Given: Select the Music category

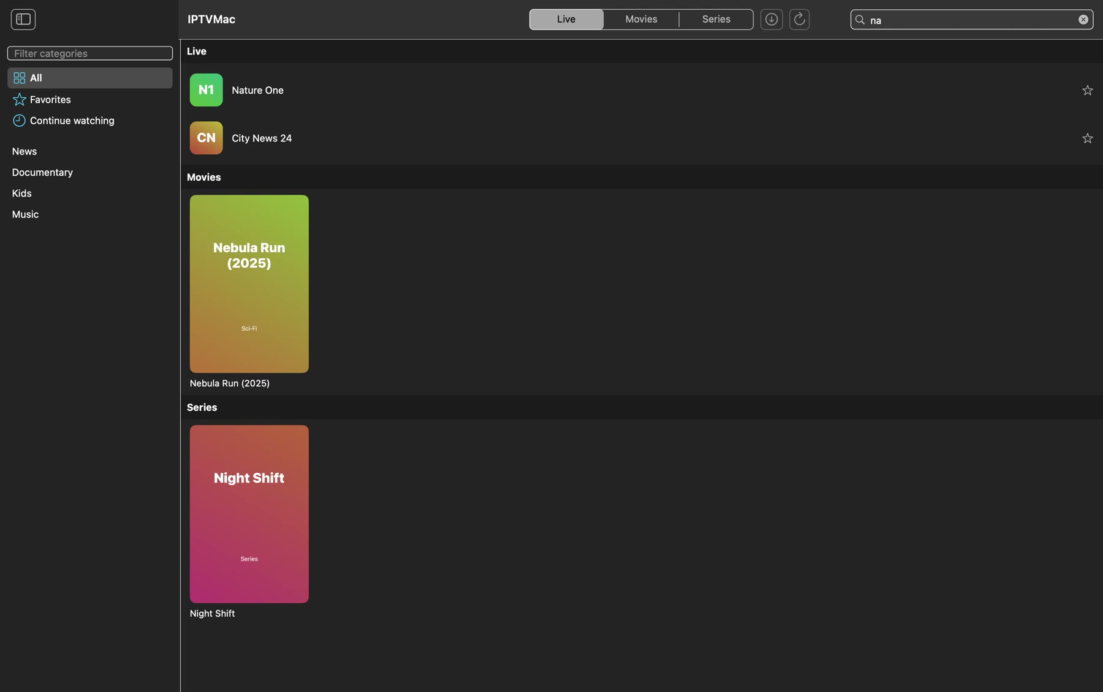Looking at the screenshot, I should click(x=25, y=214).
